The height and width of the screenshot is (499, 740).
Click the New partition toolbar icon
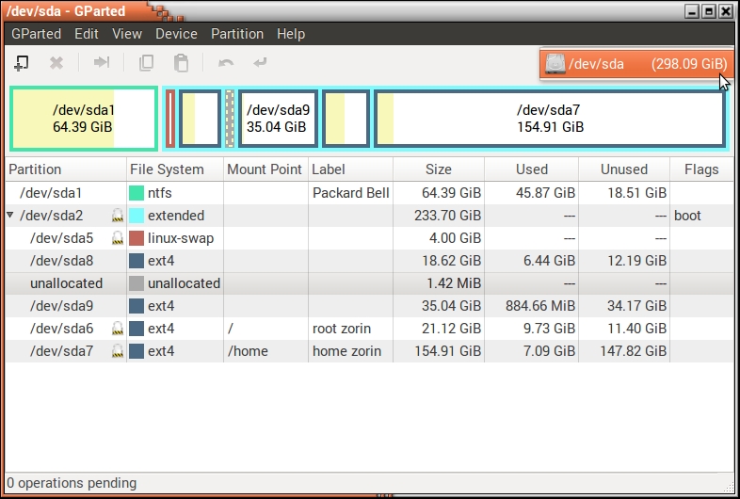click(21, 63)
